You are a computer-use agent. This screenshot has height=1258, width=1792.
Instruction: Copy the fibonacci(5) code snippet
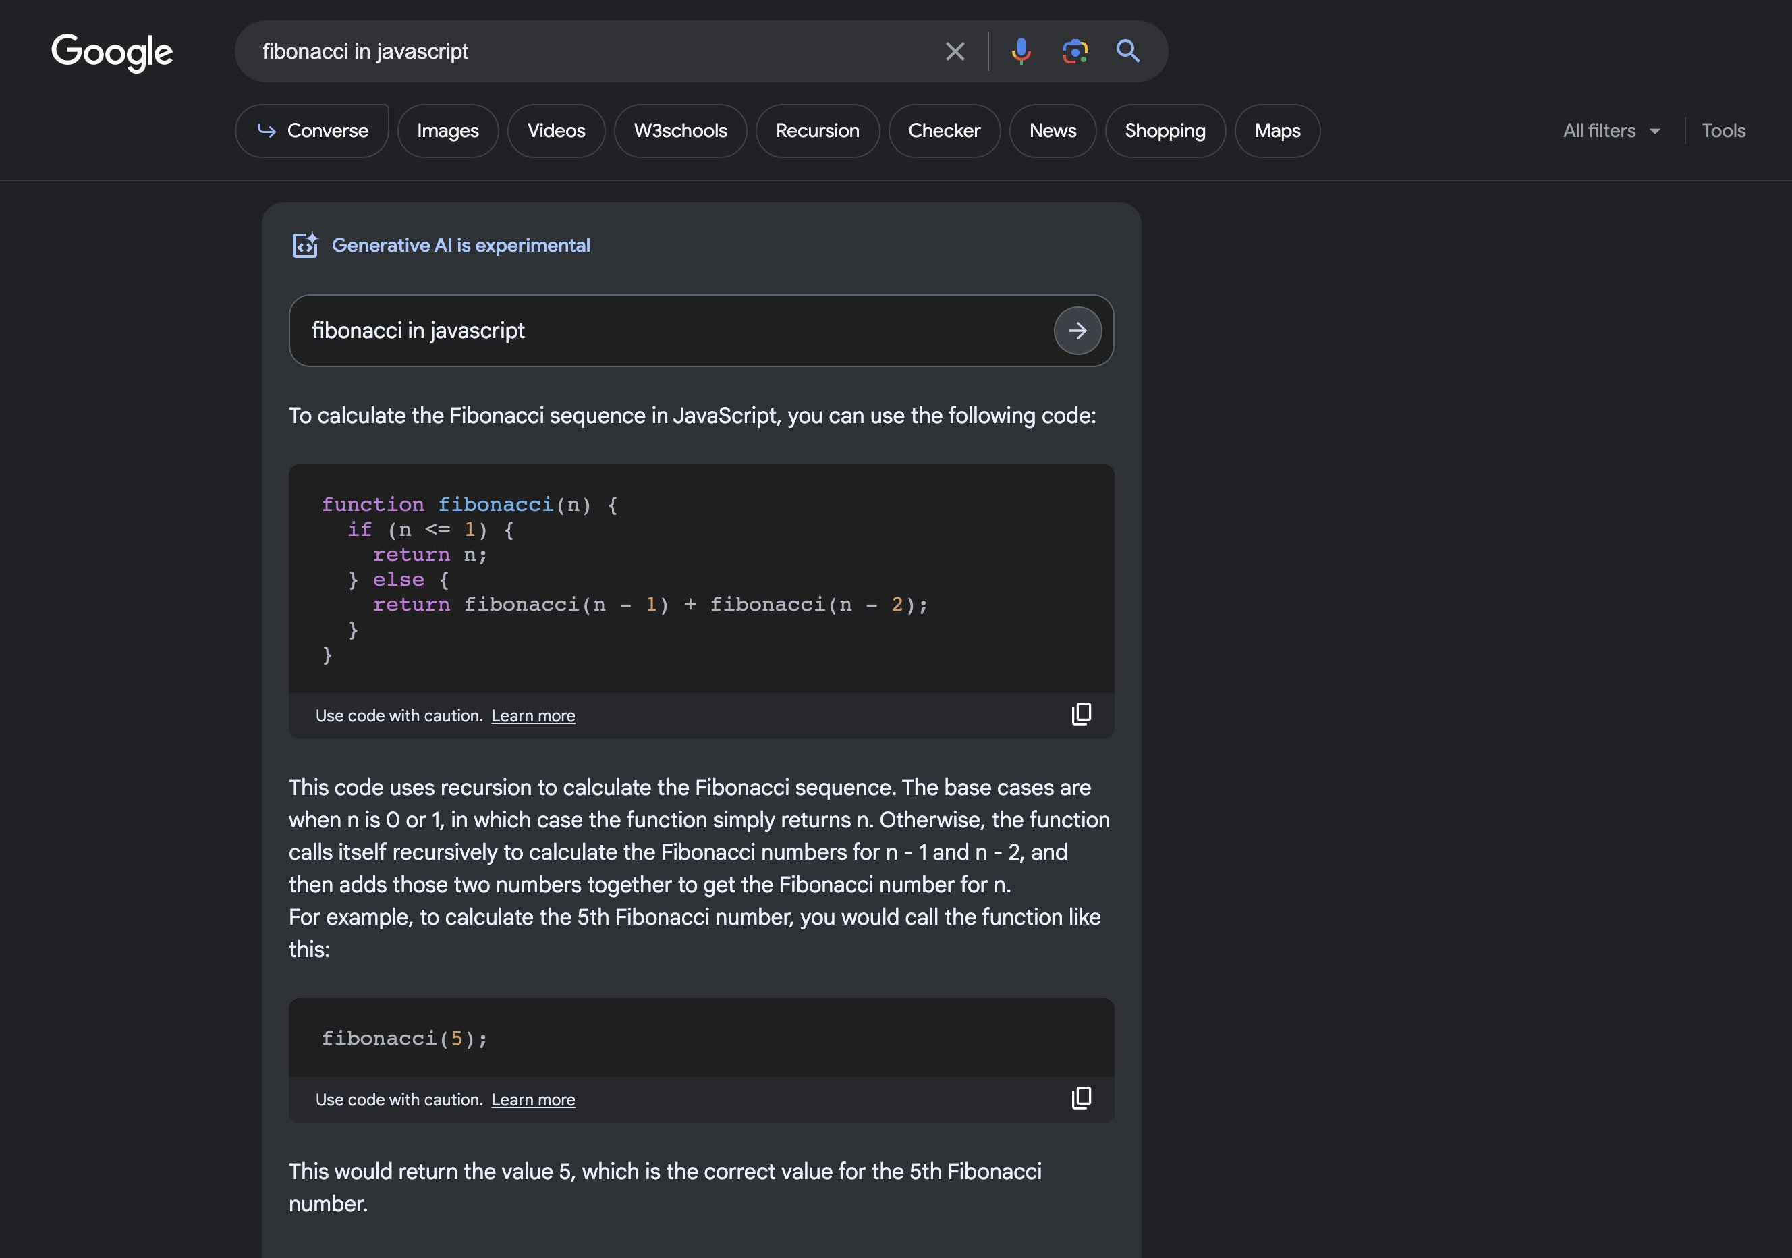tap(1081, 1099)
